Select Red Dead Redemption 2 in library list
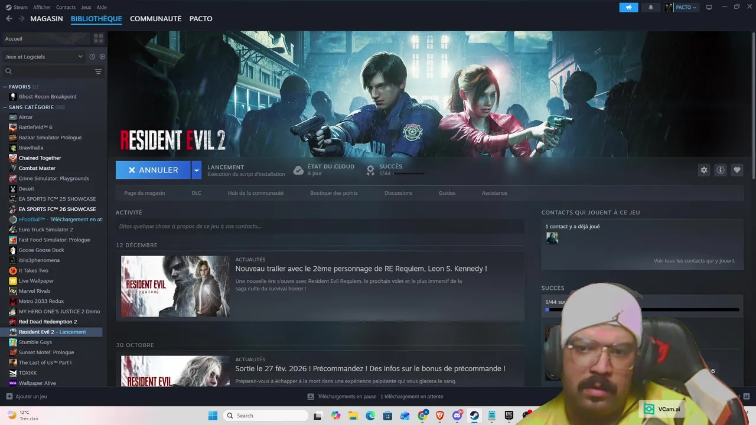Screen dimensions: 756x425 (x=48, y=322)
